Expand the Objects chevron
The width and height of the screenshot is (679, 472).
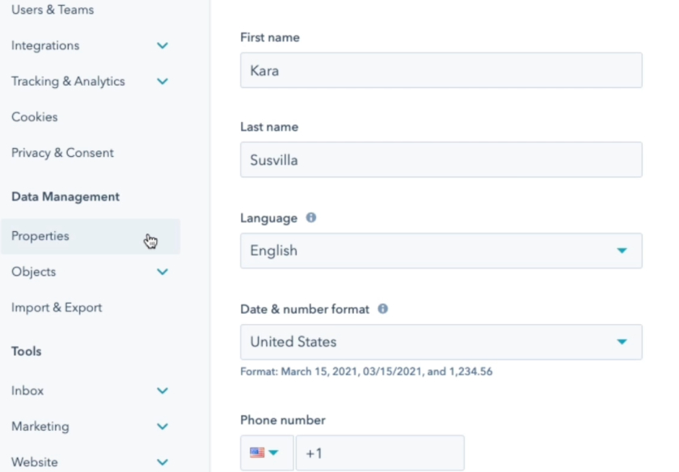click(x=162, y=272)
